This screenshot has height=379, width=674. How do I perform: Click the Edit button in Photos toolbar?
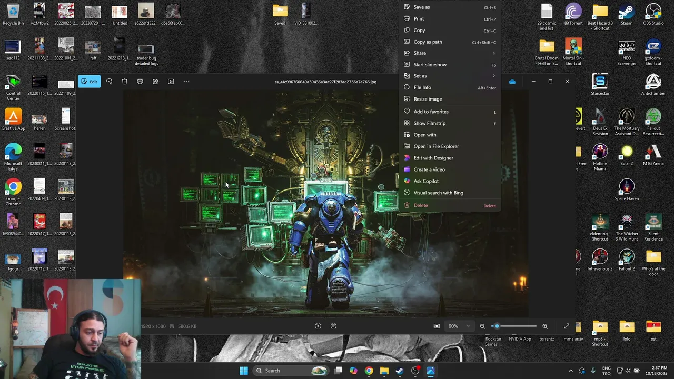click(x=89, y=82)
